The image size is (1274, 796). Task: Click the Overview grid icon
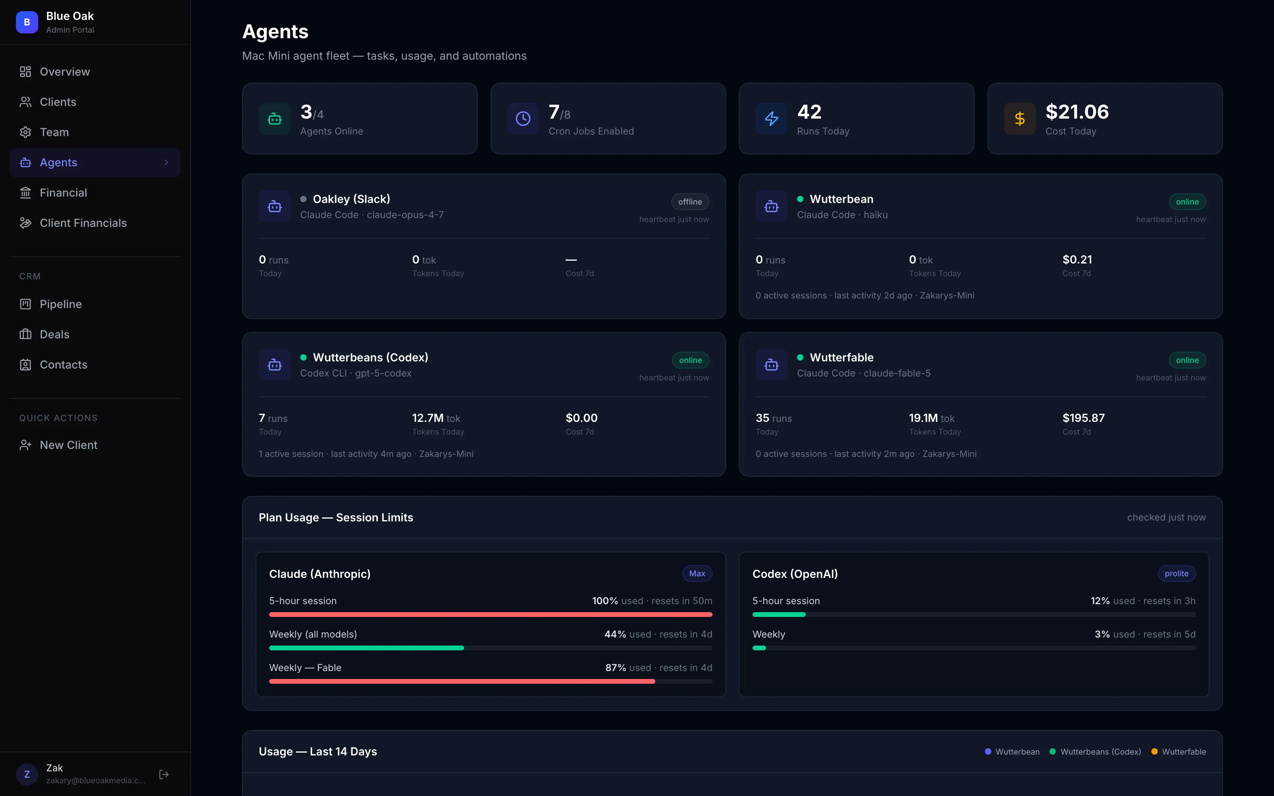coord(25,72)
